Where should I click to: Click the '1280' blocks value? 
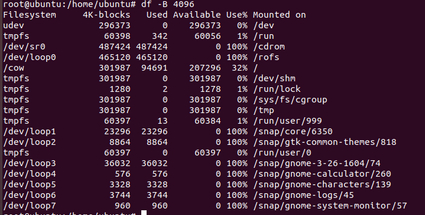(120, 89)
